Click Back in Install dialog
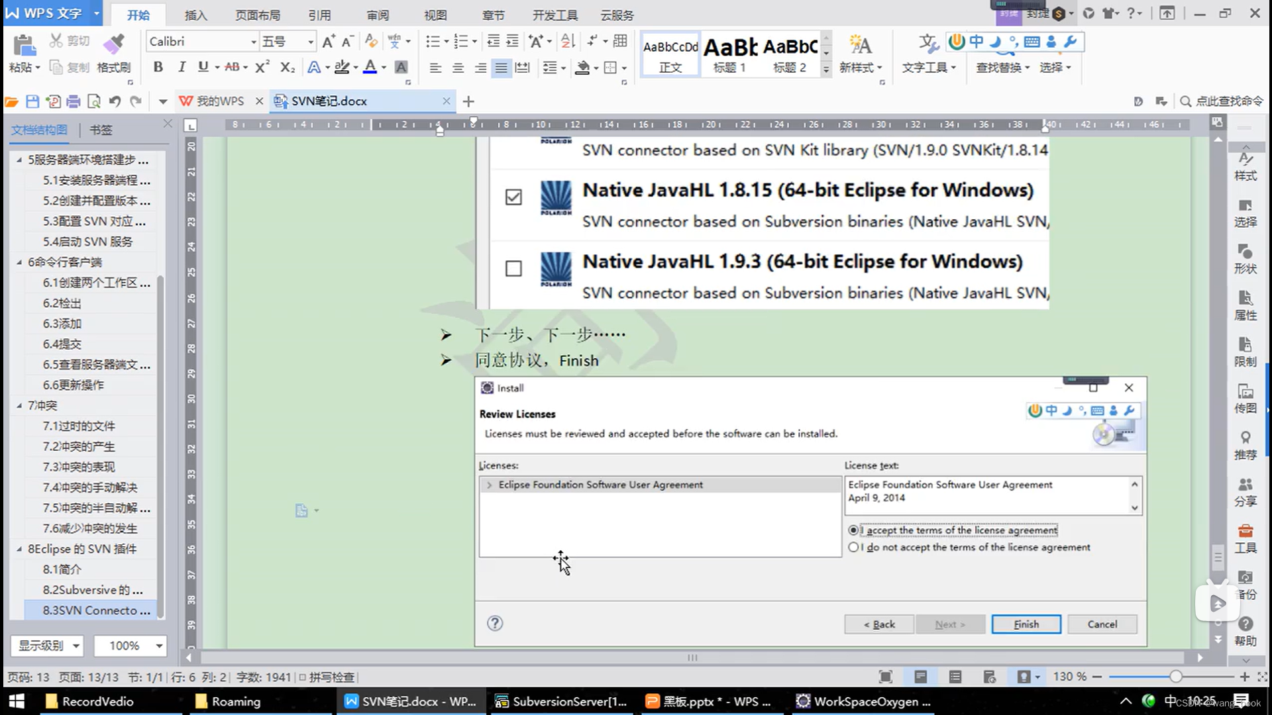Viewport: 1272px width, 715px height. (879, 624)
